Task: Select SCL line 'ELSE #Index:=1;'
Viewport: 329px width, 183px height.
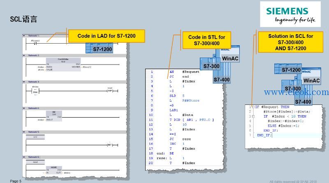Action: [283, 126]
